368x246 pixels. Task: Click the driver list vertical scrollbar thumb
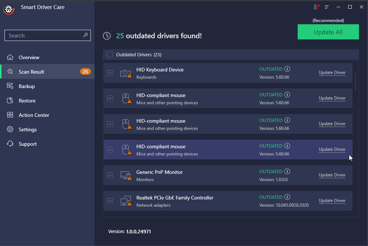pyautogui.click(x=356, y=82)
